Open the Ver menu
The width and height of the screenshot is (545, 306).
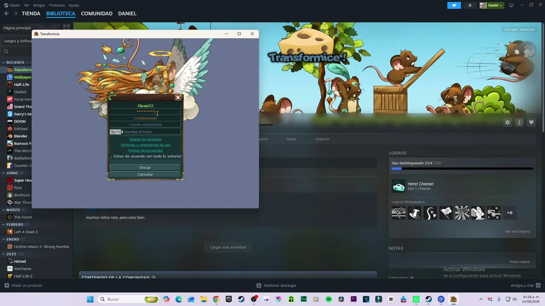[x=27, y=5]
